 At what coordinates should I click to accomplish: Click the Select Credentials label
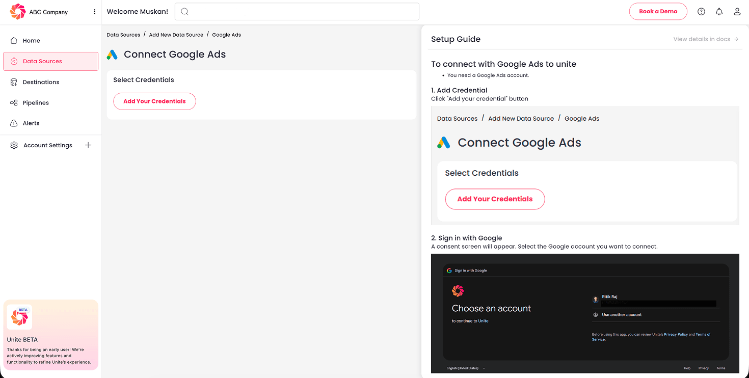[x=144, y=80]
